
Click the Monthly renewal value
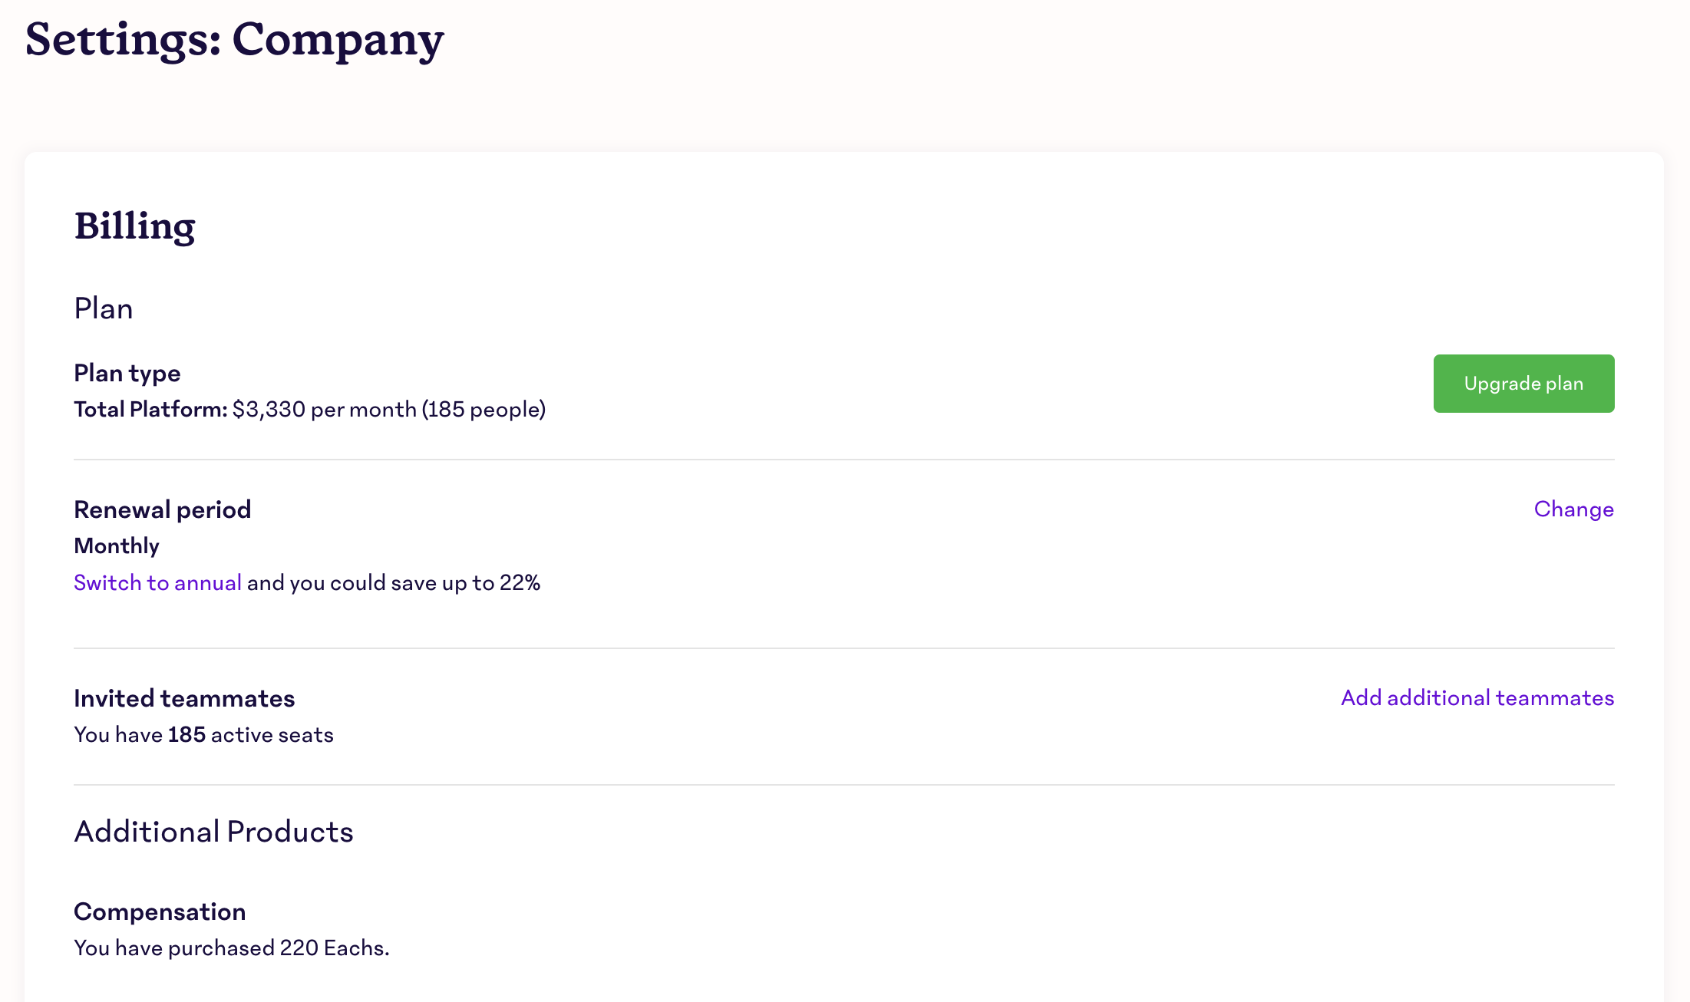116,546
